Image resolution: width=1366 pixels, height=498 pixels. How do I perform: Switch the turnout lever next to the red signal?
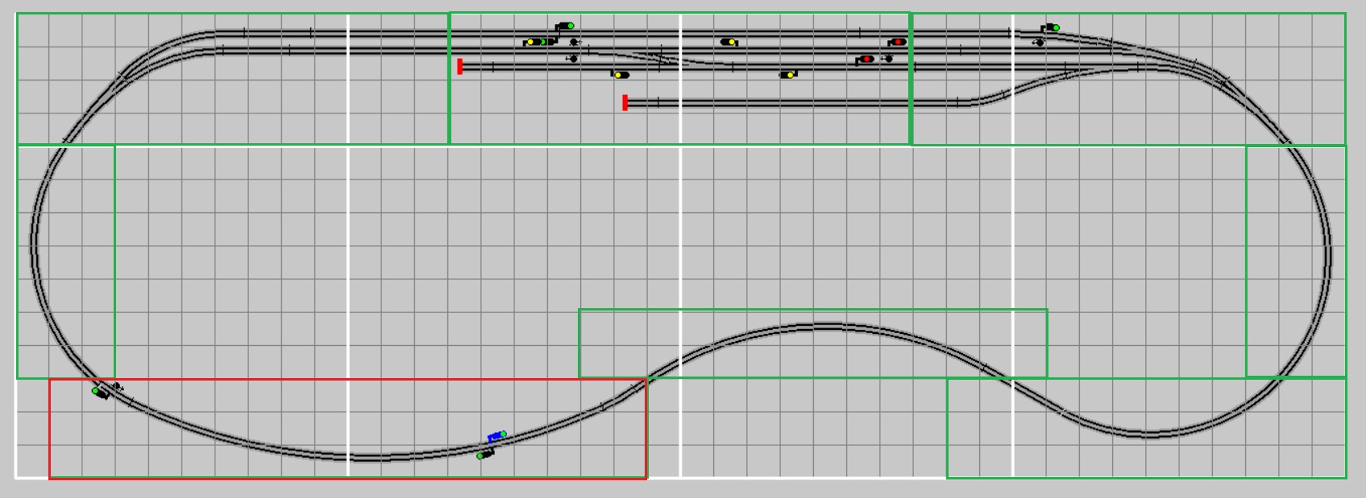pyautogui.click(x=887, y=59)
